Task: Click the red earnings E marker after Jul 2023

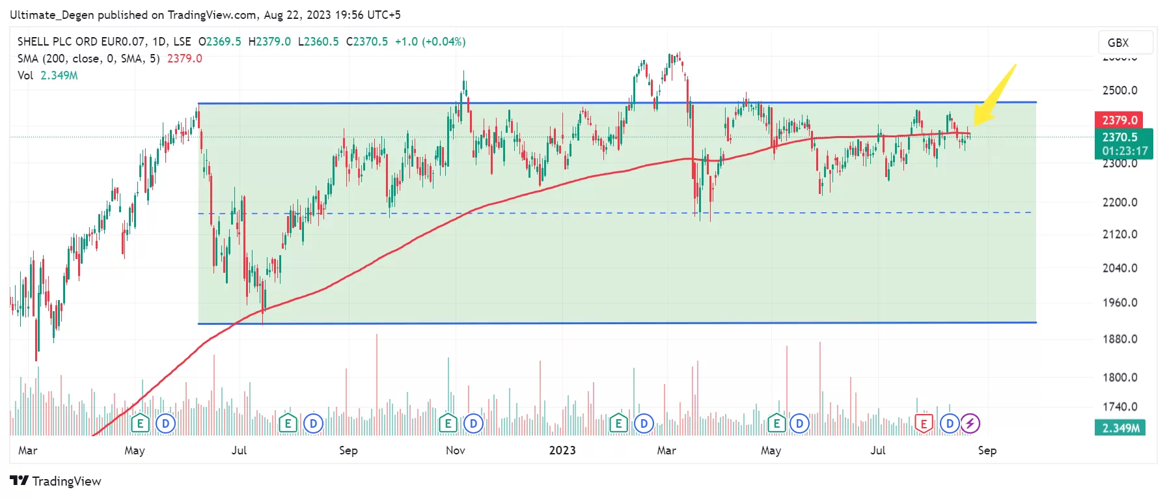Action: [x=924, y=424]
